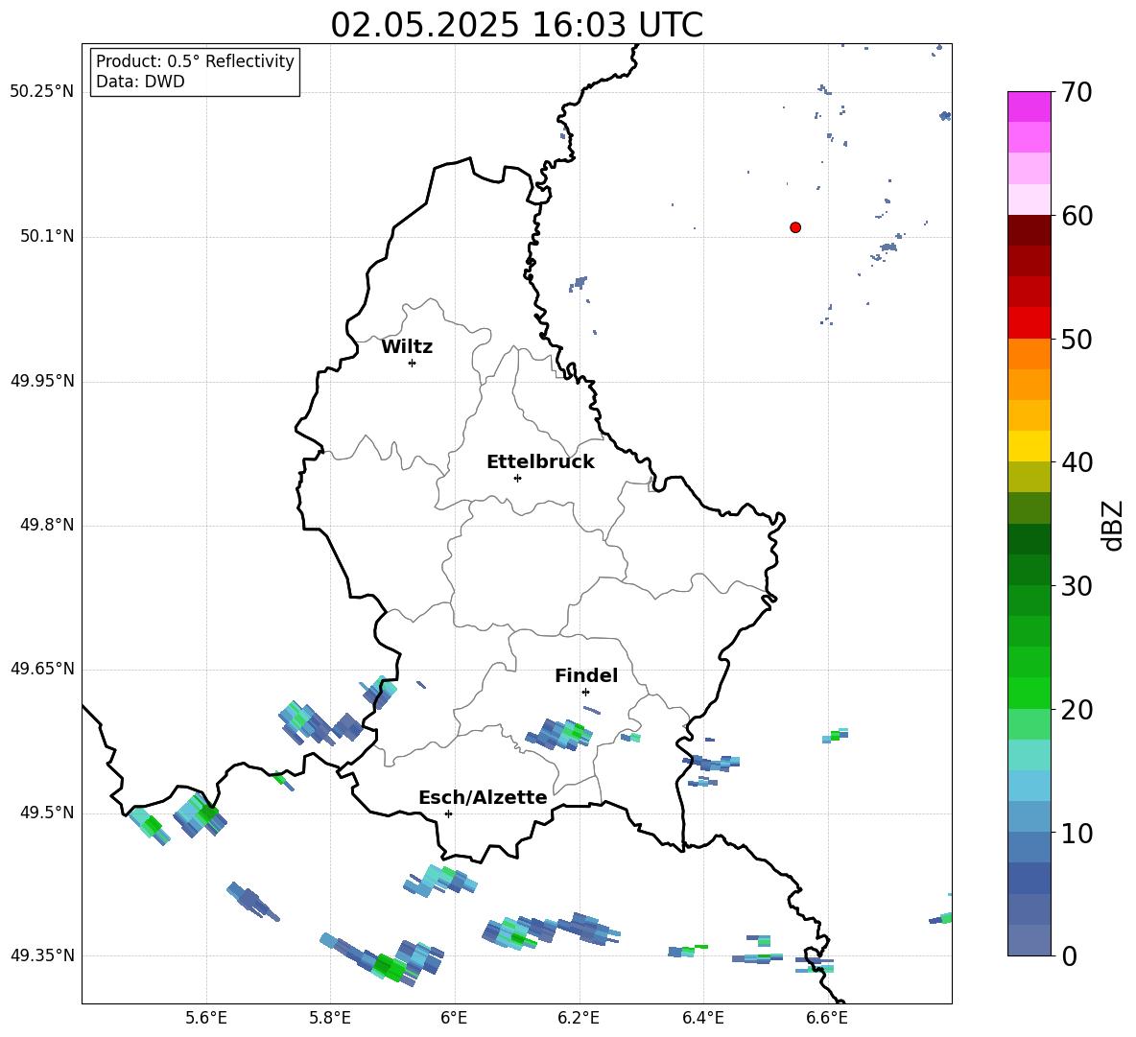Click the dBZ colorbar label

pos(1113,525)
